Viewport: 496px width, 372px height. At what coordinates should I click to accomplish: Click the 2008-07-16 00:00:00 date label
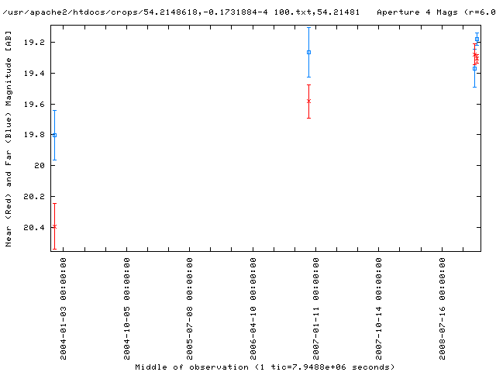442,308
